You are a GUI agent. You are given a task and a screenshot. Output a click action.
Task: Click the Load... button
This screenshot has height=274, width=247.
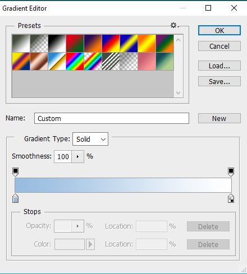pos(219,66)
